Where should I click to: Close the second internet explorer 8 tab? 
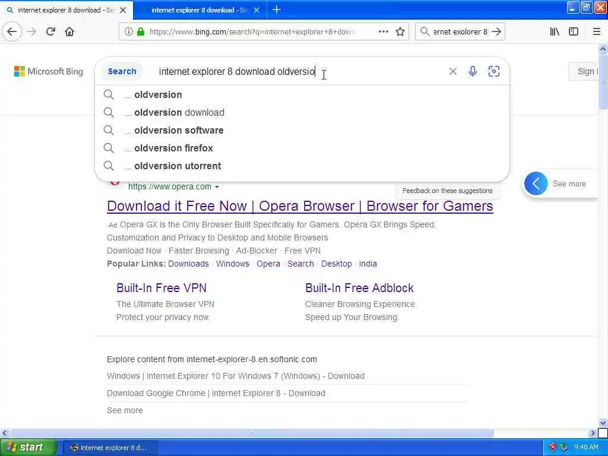[256, 10]
